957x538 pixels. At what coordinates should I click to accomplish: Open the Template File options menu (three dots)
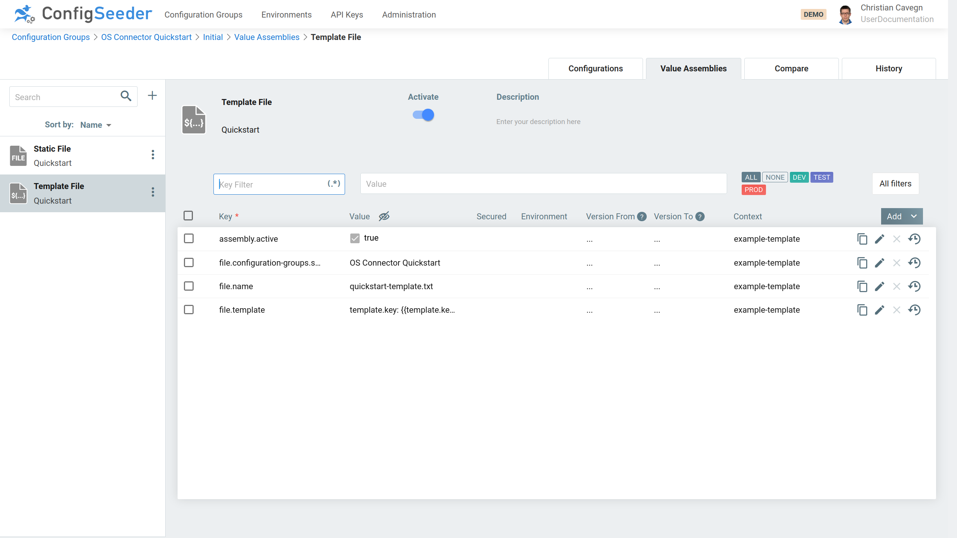coord(153,192)
